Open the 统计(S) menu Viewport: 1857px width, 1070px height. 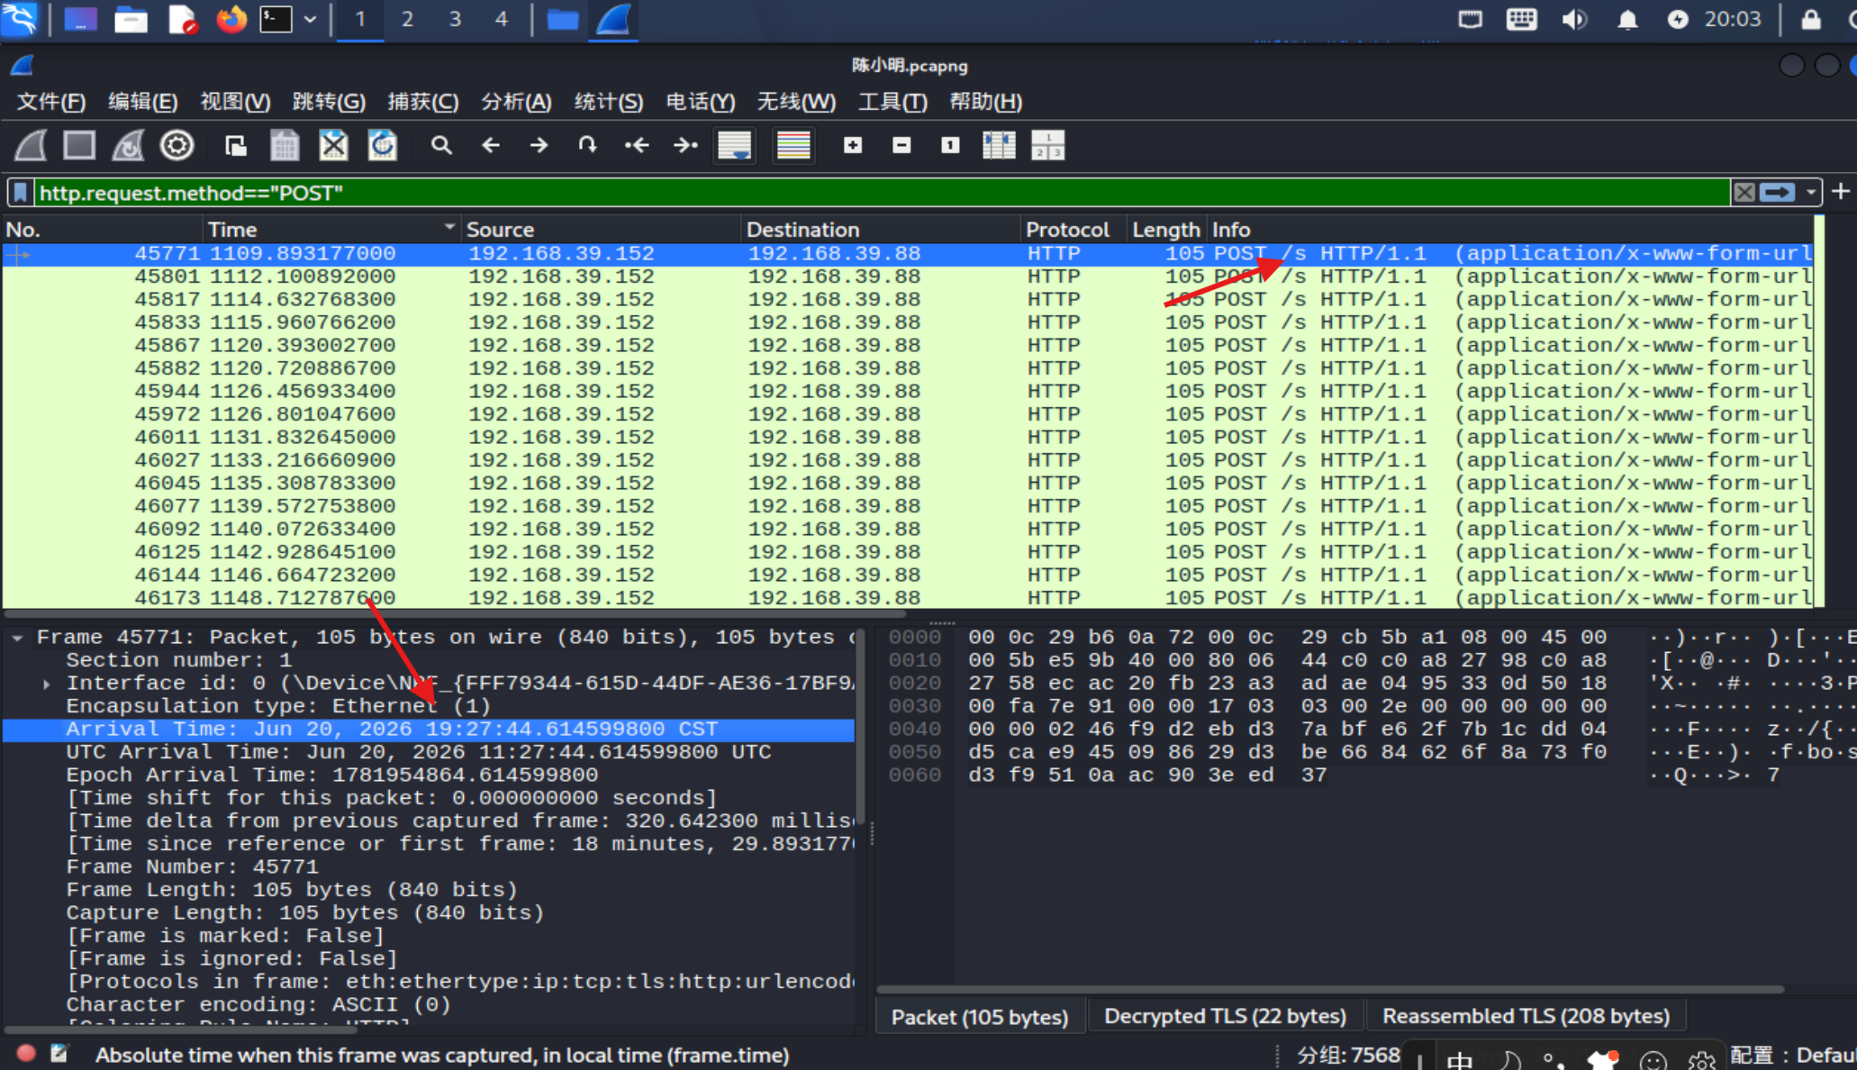[x=609, y=102]
